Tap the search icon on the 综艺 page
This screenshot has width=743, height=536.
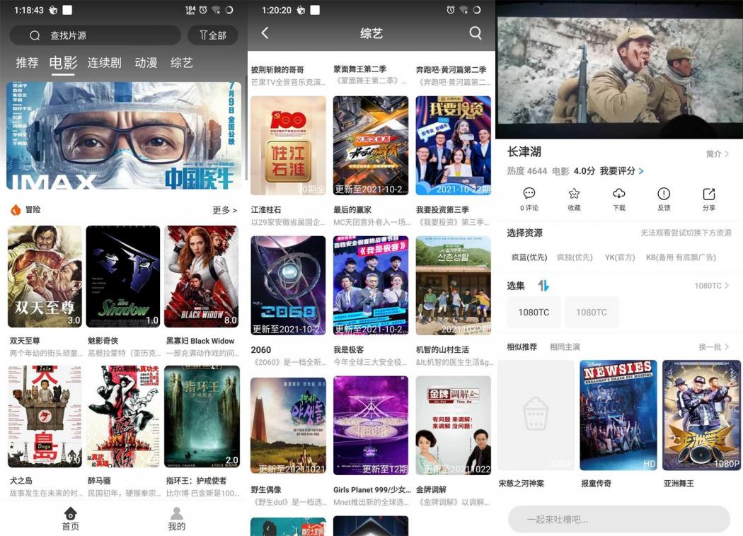[x=474, y=33]
